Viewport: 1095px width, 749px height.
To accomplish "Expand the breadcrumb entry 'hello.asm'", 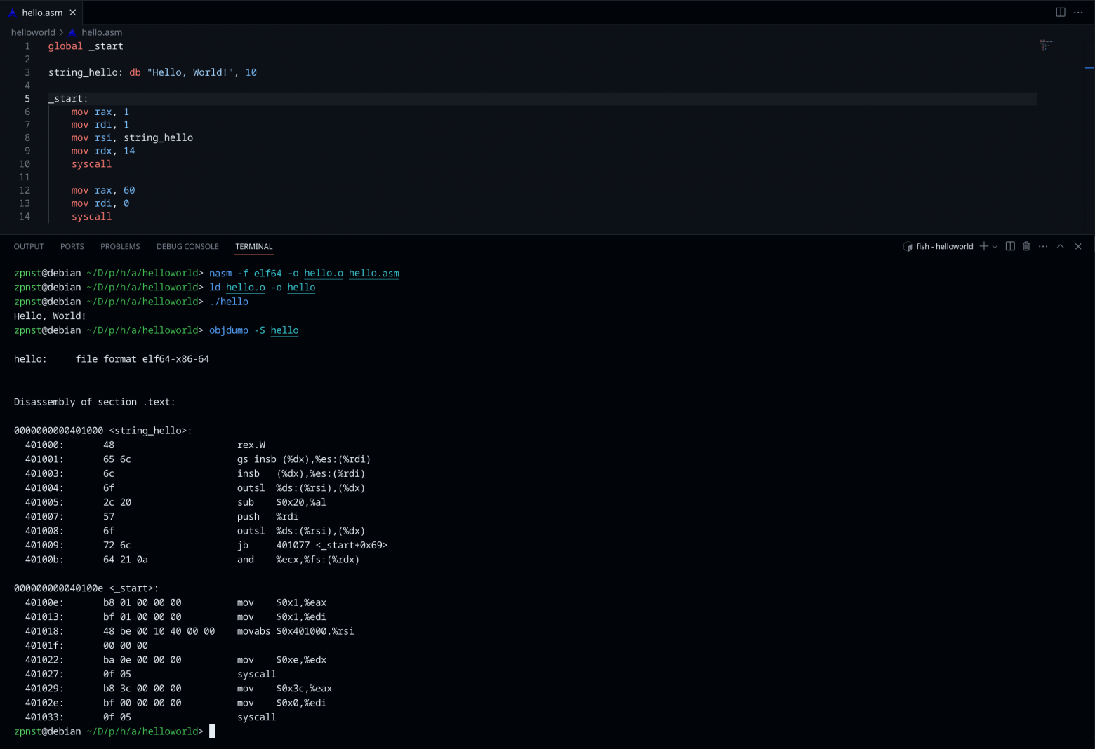I will [102, 32].
